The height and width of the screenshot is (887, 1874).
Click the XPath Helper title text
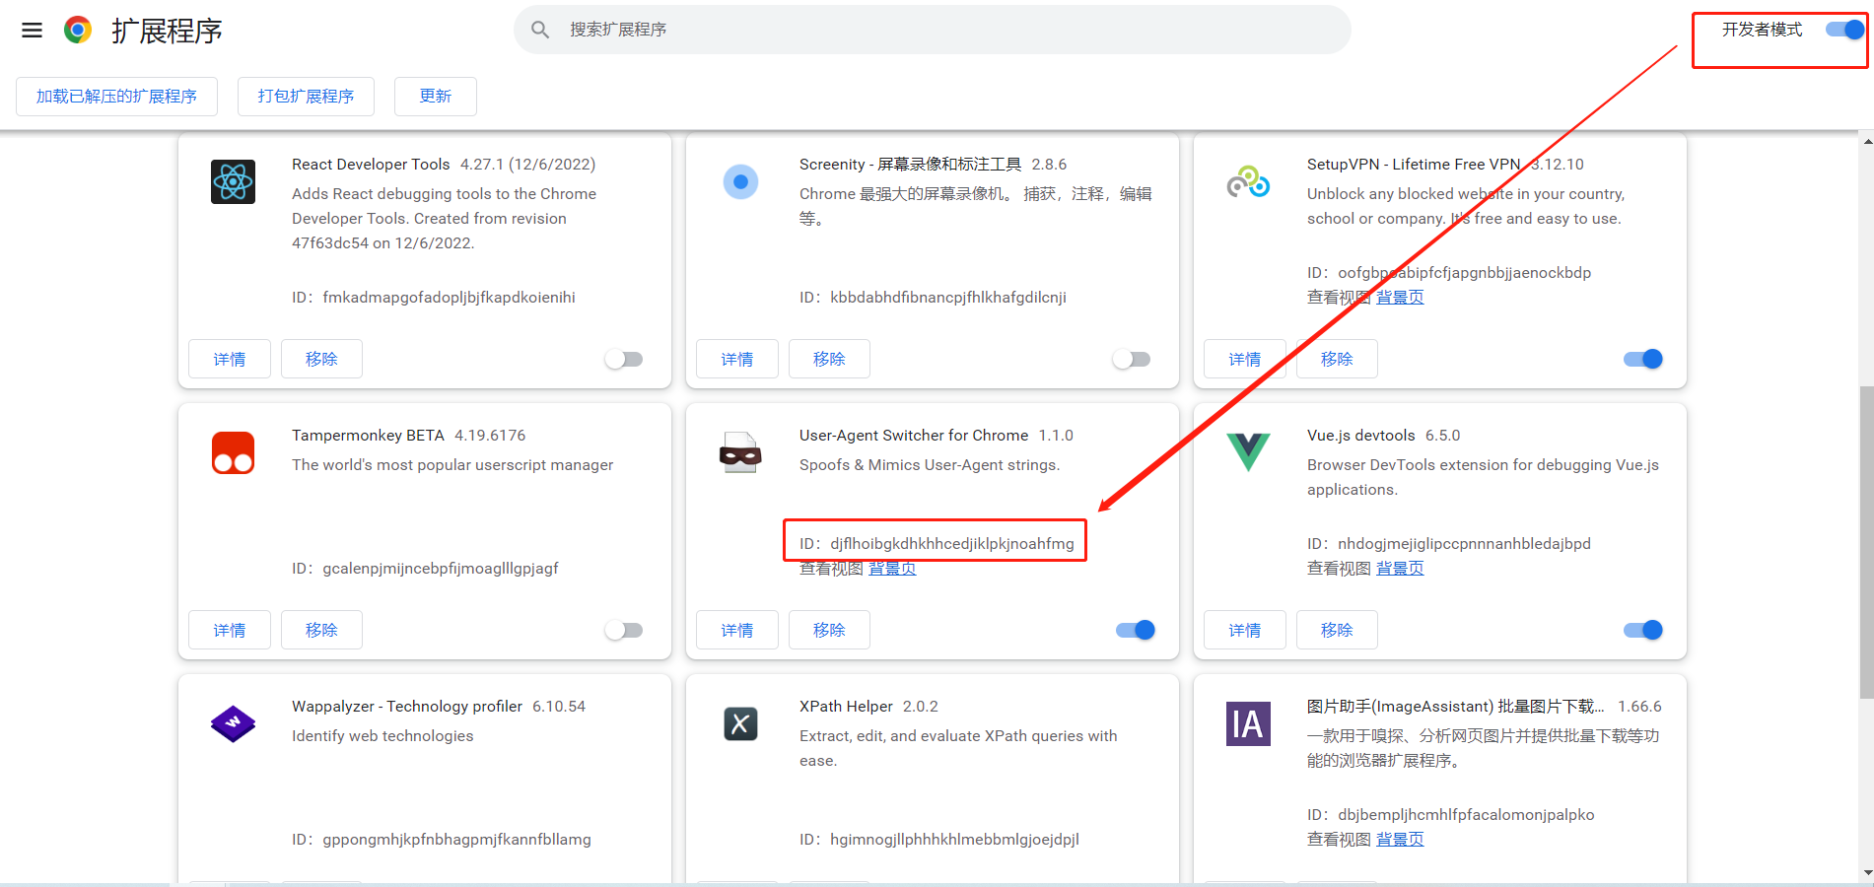click(x=846, y=707)
